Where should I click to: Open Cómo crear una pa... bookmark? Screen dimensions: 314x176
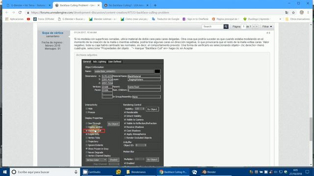click(134, 19)
